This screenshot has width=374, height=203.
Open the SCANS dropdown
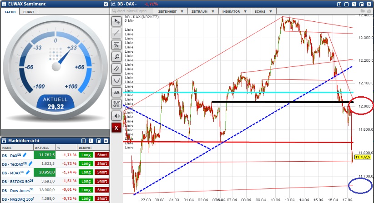pyautogui.click(x=263, y=11)
